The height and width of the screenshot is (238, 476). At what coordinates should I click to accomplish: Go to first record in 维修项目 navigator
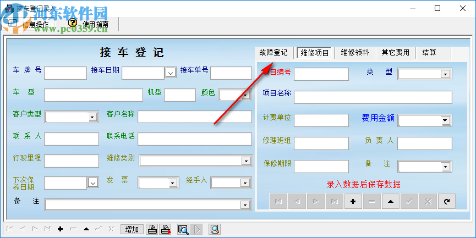pos(278,201)
